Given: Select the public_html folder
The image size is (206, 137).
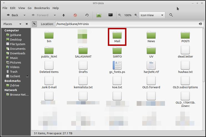Looking at the screenshot, I should click(49, 52).
